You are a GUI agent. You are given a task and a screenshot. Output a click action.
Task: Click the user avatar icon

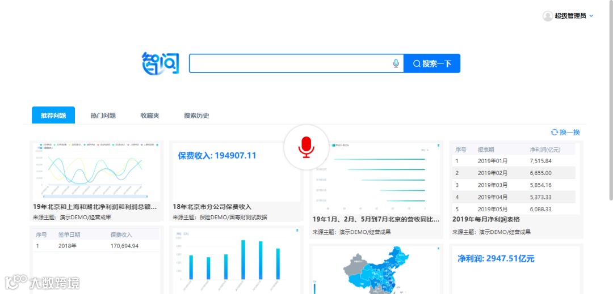[x=548, y=16]
